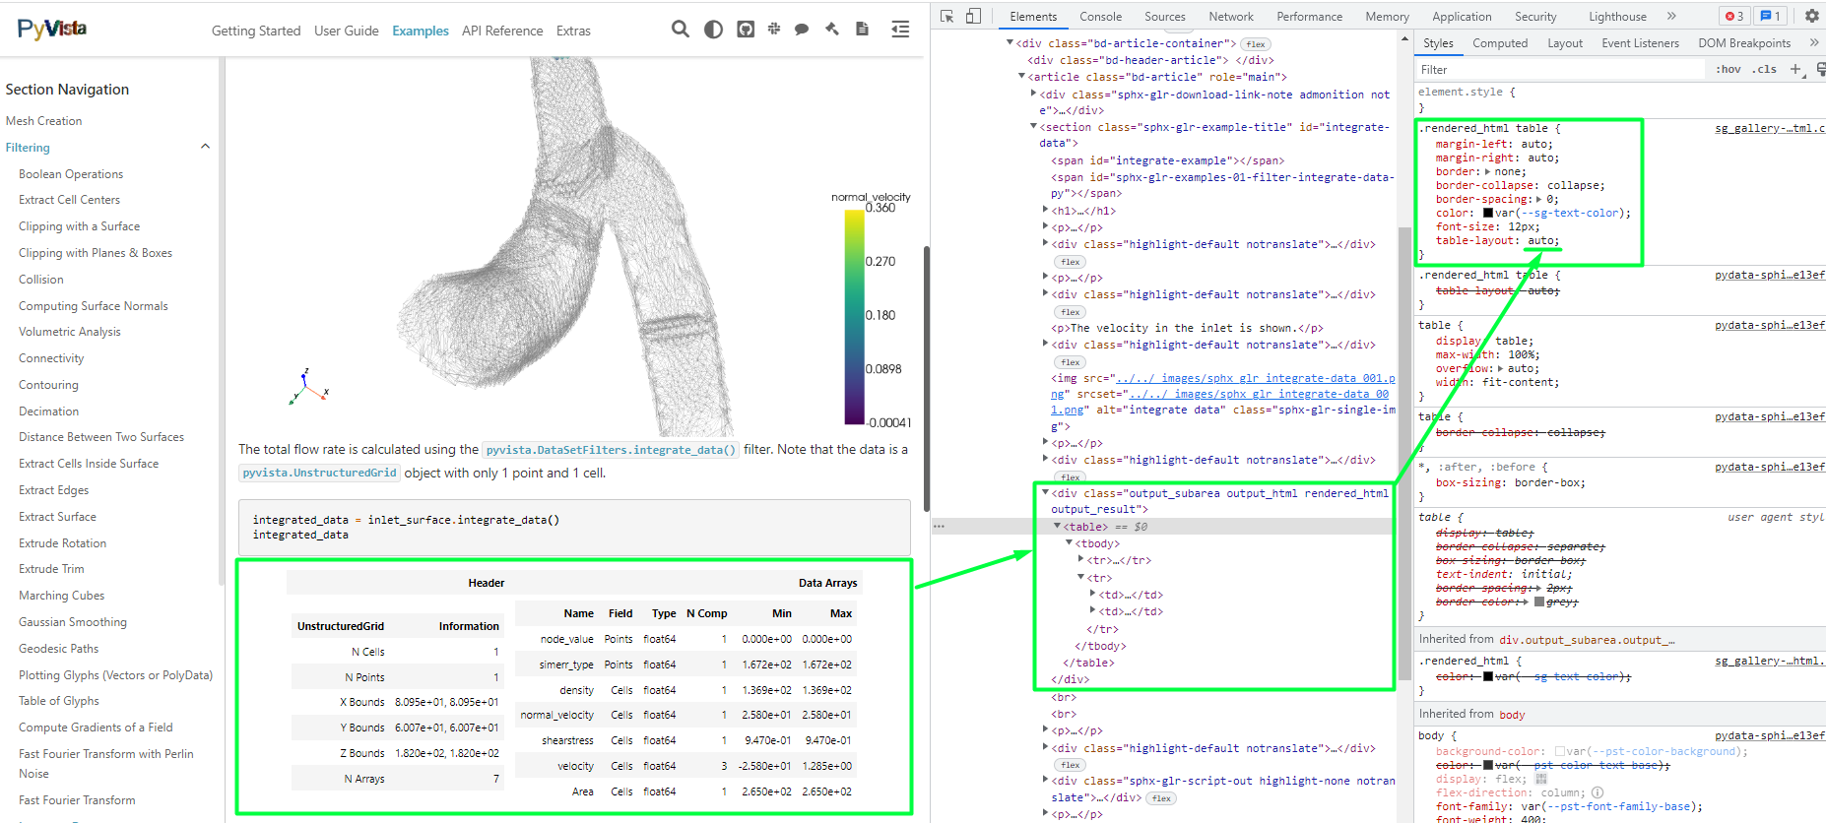Click the integrate data image src link
Screen dimensions: 1826x823
tap(1256, 378)
